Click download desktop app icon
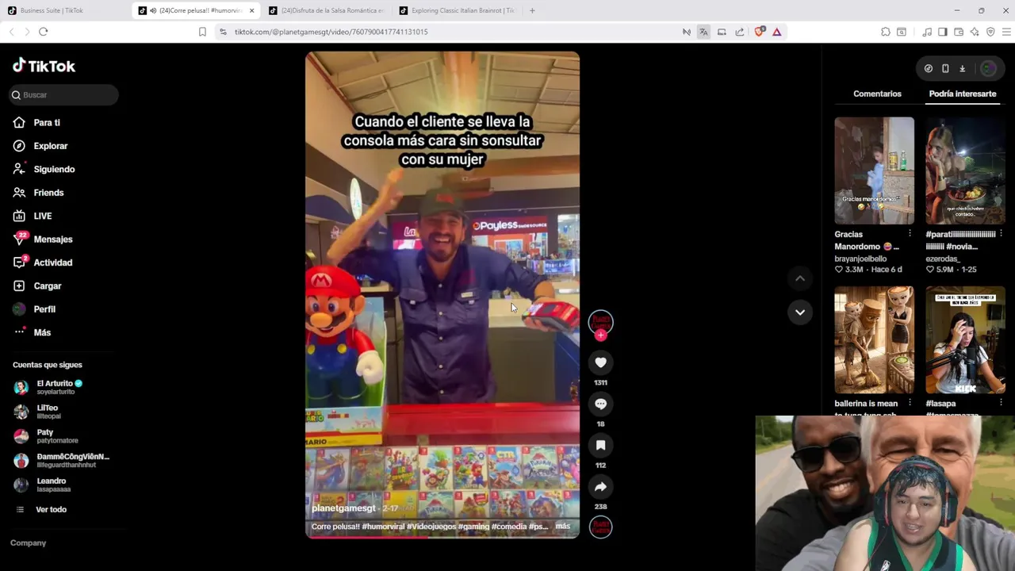Screen dimensions: 1015x571 click(x=962, y=68)
